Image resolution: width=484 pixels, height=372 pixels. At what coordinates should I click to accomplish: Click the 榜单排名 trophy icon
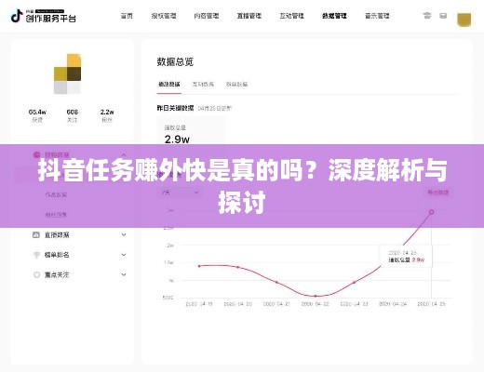point(36,255)
